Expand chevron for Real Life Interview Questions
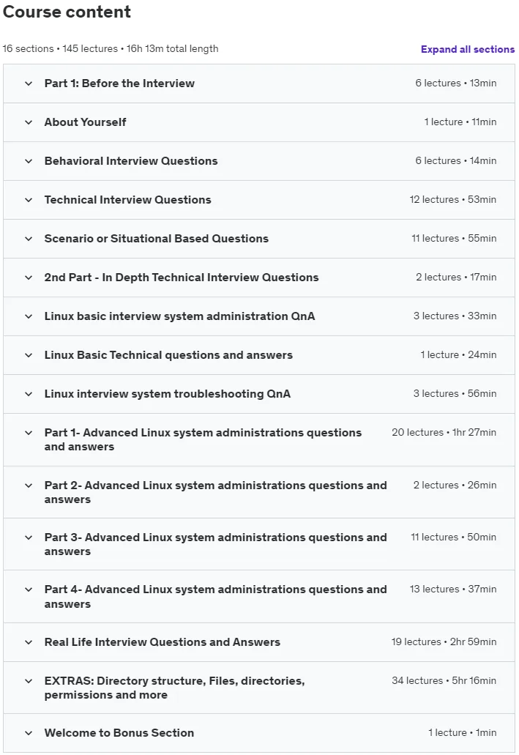Screen dimensions: 519x755 coord(29,642)
